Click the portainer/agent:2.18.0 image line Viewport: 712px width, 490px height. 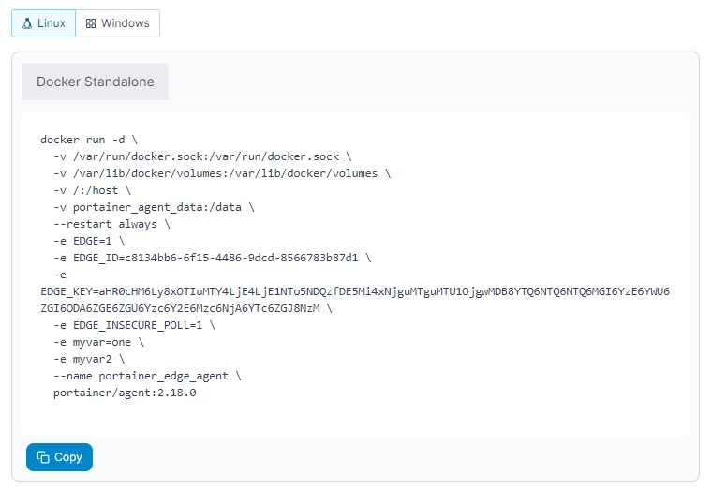[x=125, y=393]
